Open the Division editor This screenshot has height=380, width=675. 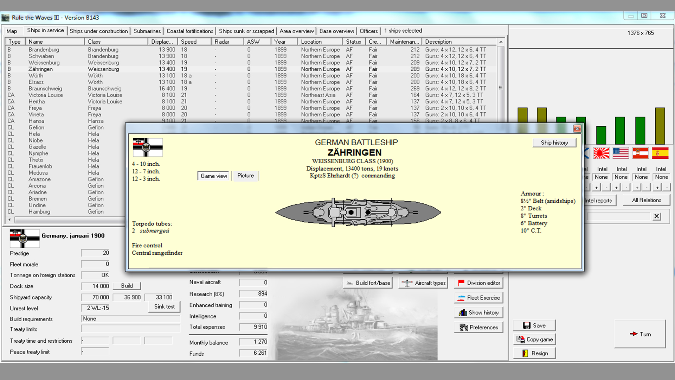click(x=478, y=283)
